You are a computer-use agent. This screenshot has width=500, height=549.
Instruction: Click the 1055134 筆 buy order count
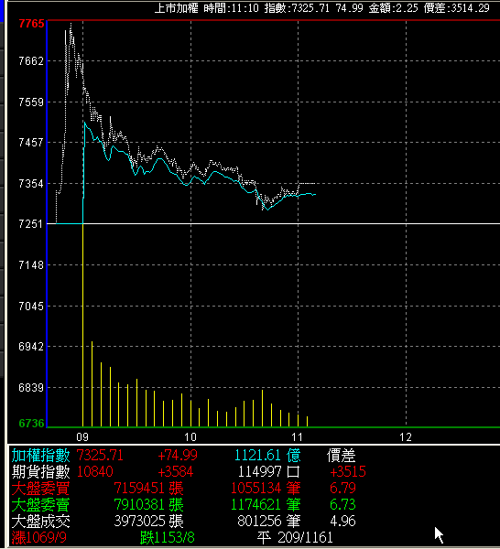(x=266, y=489)
